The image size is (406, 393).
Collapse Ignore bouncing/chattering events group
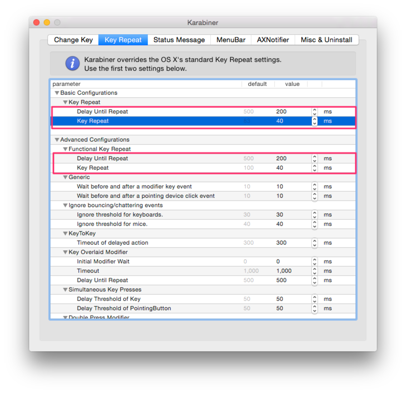65,205
